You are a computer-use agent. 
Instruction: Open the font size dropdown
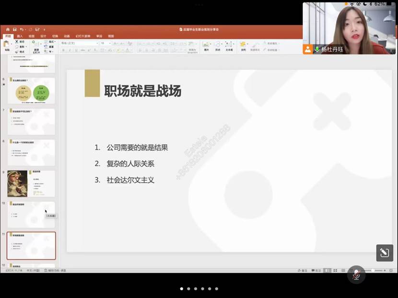coord(111,43)
